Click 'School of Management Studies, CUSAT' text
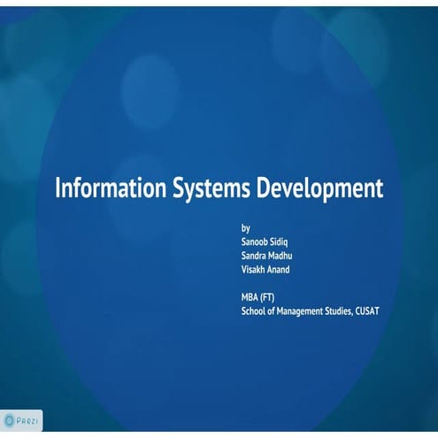 point(310,311)
